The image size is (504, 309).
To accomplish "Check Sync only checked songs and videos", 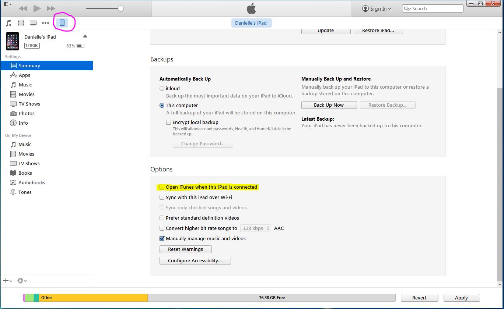I will click(162, 207).
